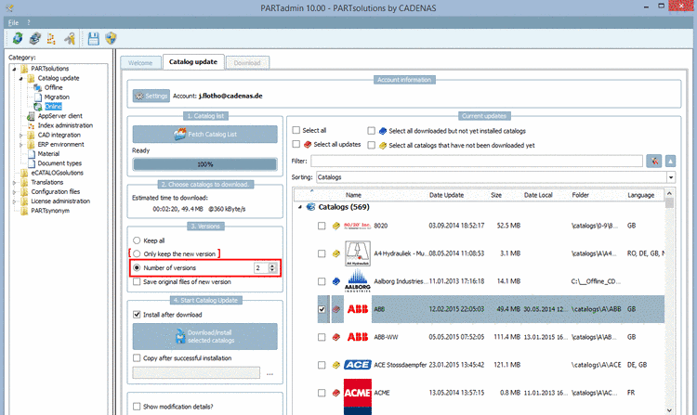The width and height of the screenshot is (697, 415).
Task: Click the globe icon next to Catalogs (569)
Action: pos(311,207)
